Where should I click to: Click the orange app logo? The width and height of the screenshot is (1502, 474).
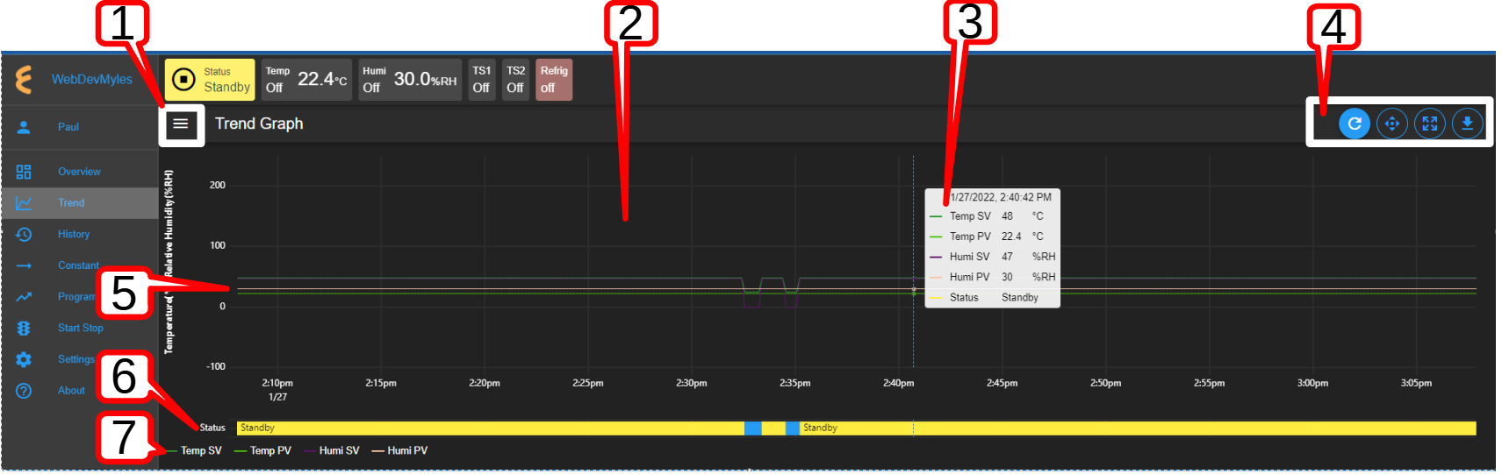[x=24, y=79]
